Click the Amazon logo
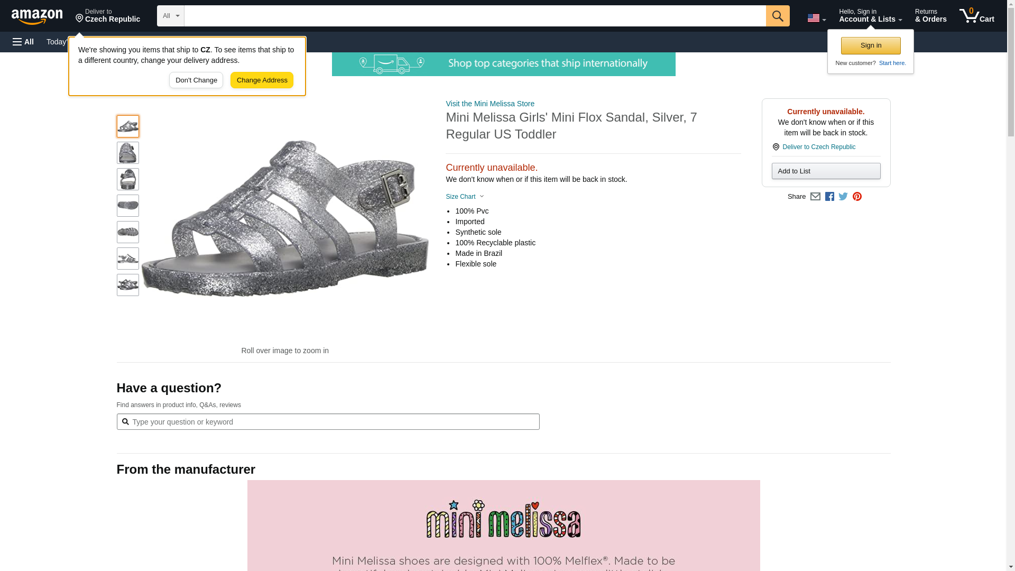This screenshot has width=1015, height=571. [x=37, y=16]
